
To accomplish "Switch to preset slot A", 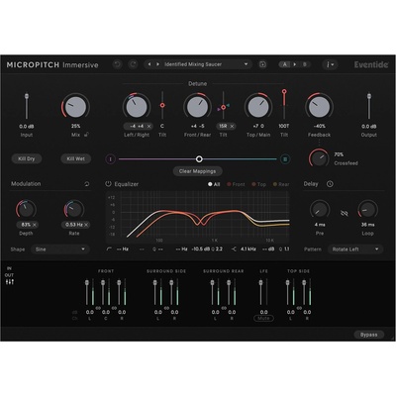I will (284, 64).
